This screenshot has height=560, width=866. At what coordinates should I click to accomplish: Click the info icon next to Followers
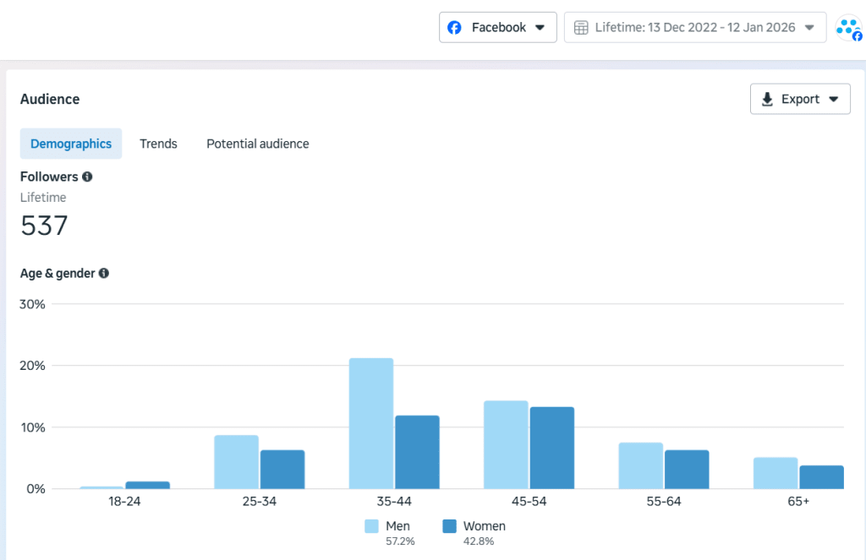87,177
